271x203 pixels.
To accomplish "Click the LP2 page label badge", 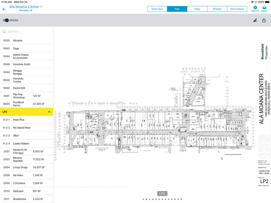I will tap(162, 194).
